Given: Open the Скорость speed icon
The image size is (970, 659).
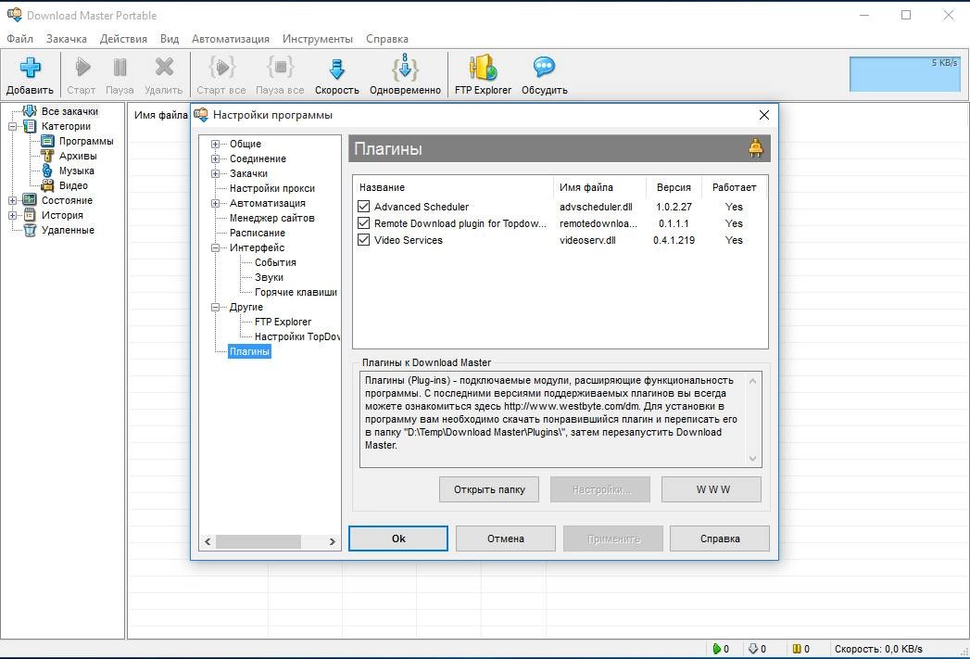Looking at the screenshot, I should click(x=336, y=68).
